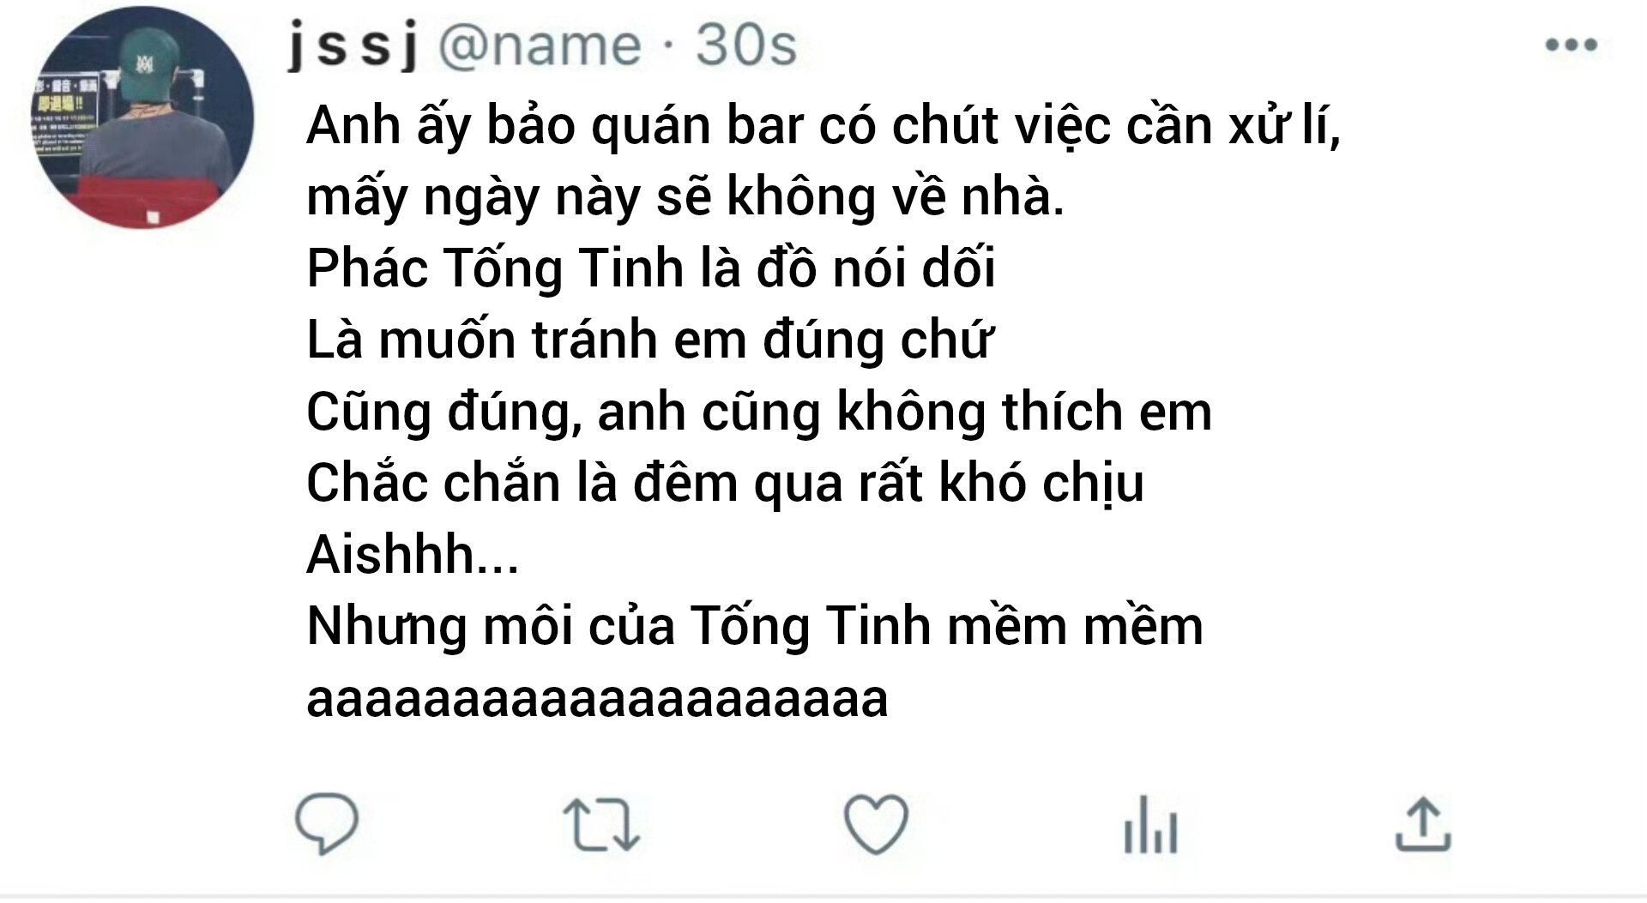The width and height of the screenshot is (1647, 903).
Task: Open the reply speech bubble icon
Action: click(x=327, y=824)
